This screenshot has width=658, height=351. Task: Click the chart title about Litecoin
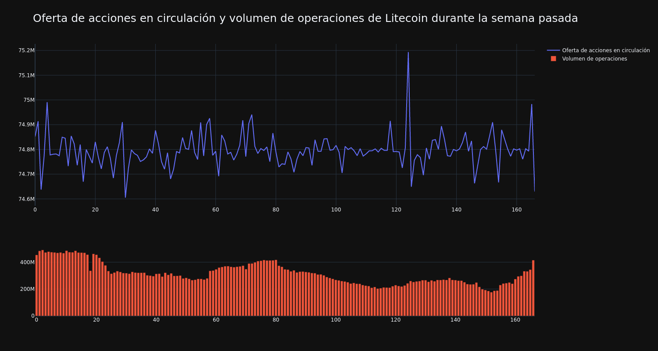[x=305, y=18]
